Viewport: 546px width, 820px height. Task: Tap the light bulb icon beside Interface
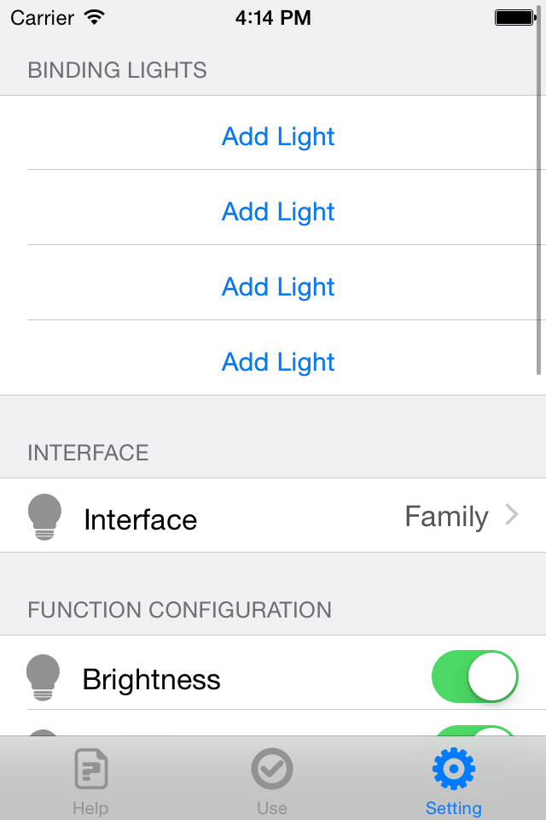44,517
